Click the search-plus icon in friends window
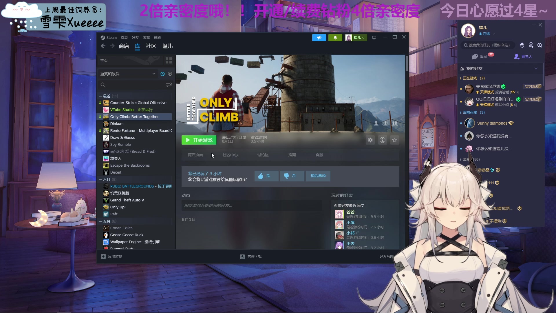The width and height of the screenshot is (556, 313). click(540, 45)
